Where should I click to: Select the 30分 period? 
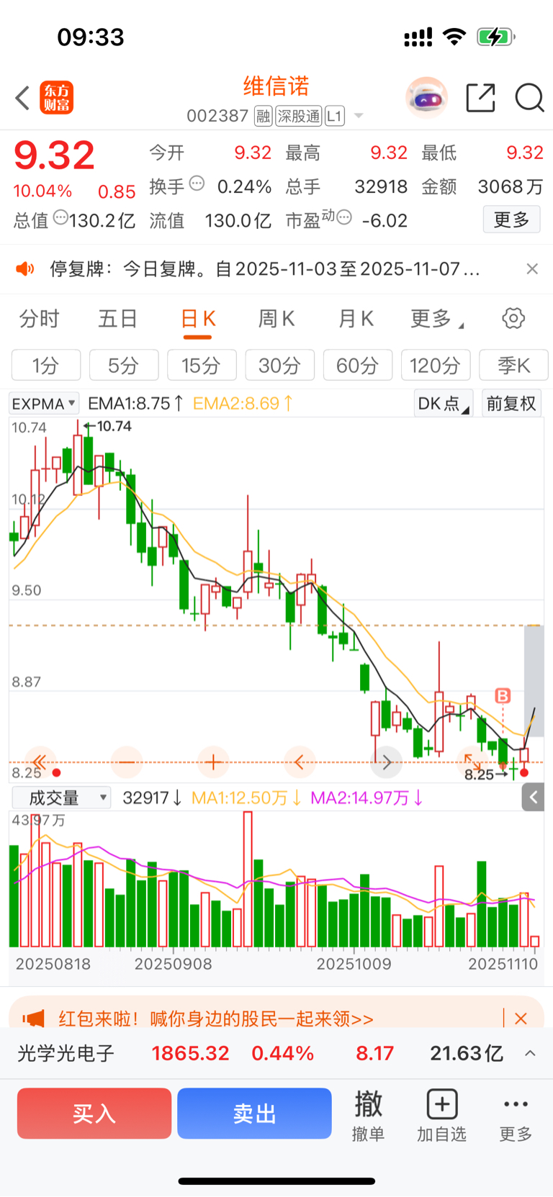pos(279,366)
